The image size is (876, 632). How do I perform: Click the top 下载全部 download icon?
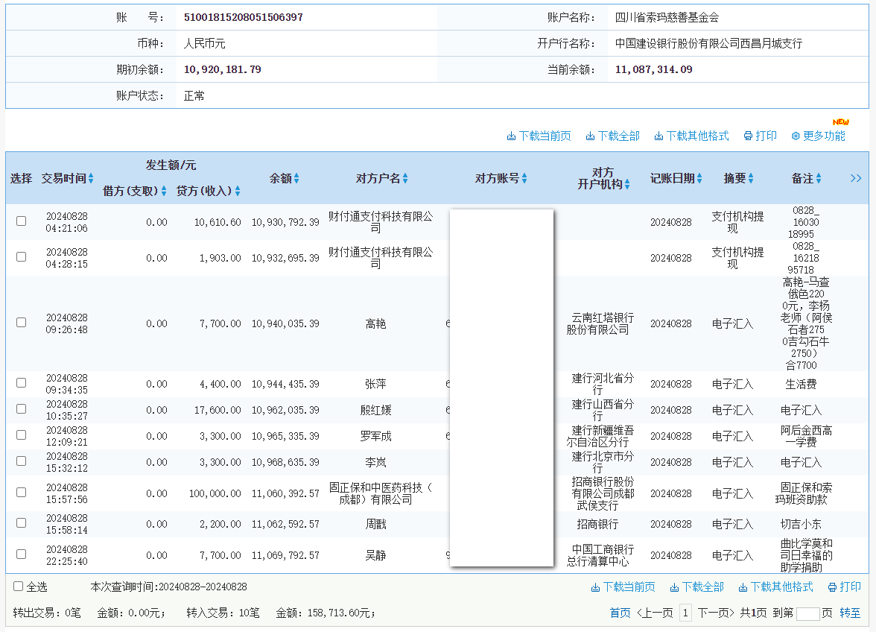point(590,136)
